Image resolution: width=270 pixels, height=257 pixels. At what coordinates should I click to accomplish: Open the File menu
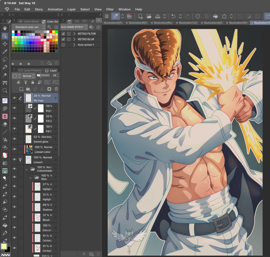(x=17, y=9)
